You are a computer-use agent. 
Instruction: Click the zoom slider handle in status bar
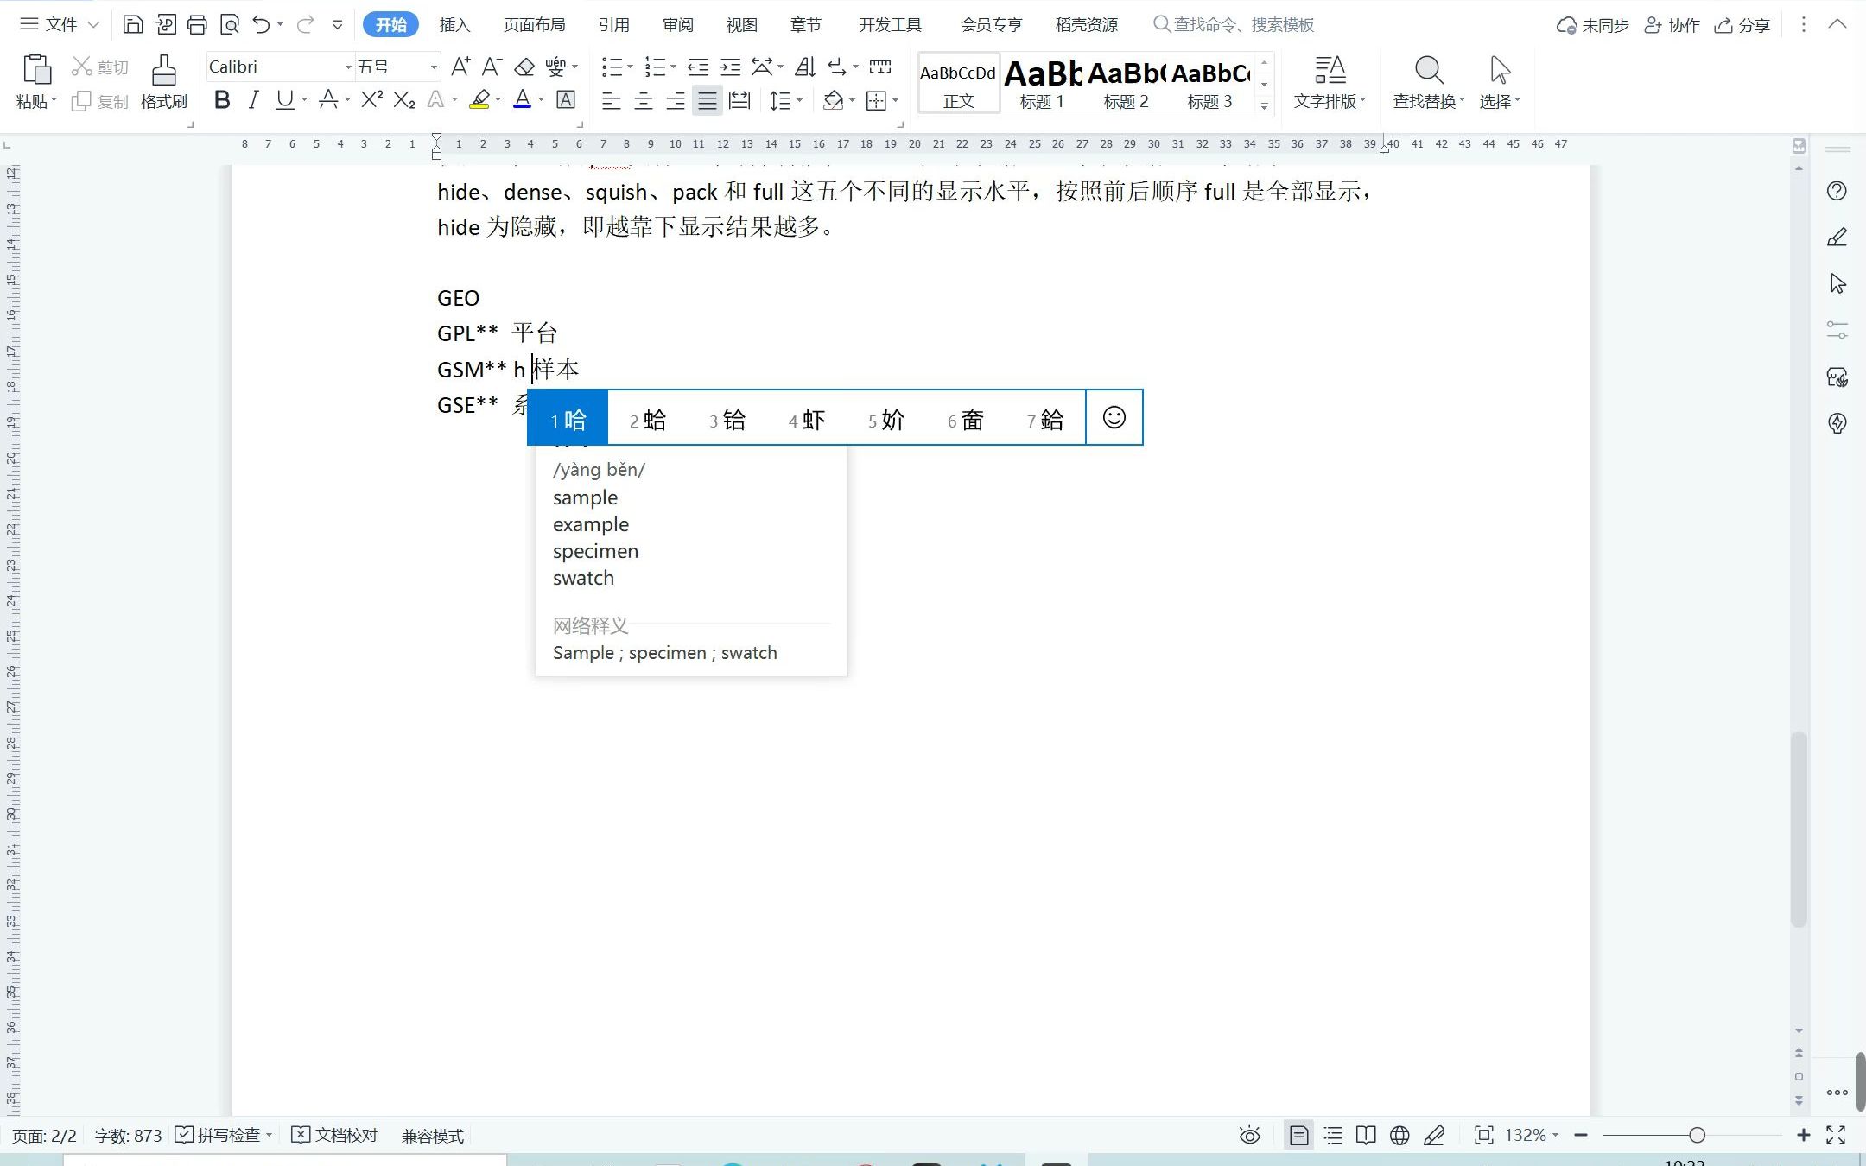point(1697,1135)
